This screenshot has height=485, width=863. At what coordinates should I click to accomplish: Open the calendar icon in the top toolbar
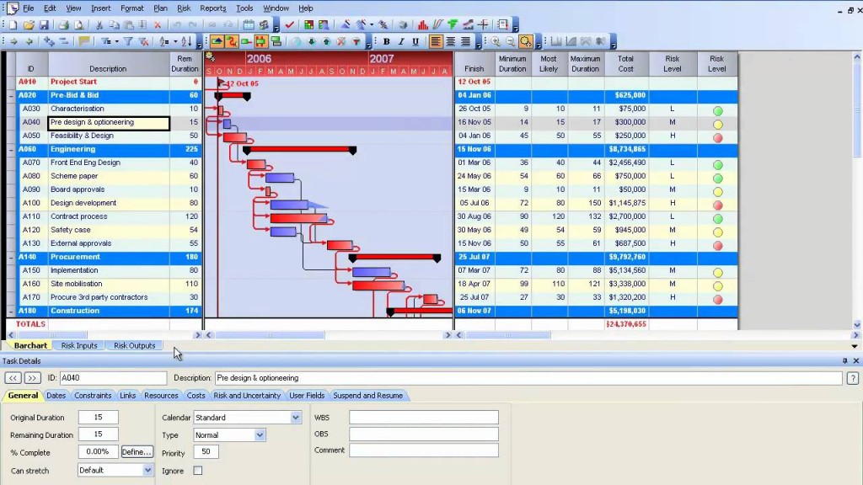249,24
